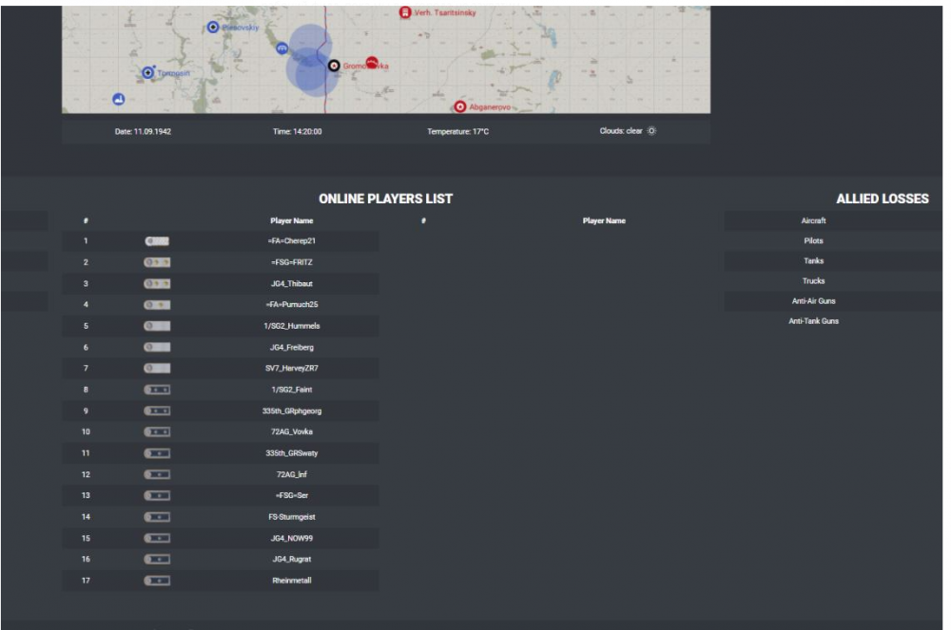Screen dimensions: 951x630
Task: Open player =FSG=FRITZ profile
Action: [292, 262]
